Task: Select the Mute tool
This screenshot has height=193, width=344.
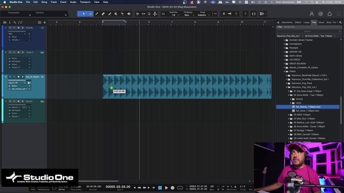Action: click(116, 14)
